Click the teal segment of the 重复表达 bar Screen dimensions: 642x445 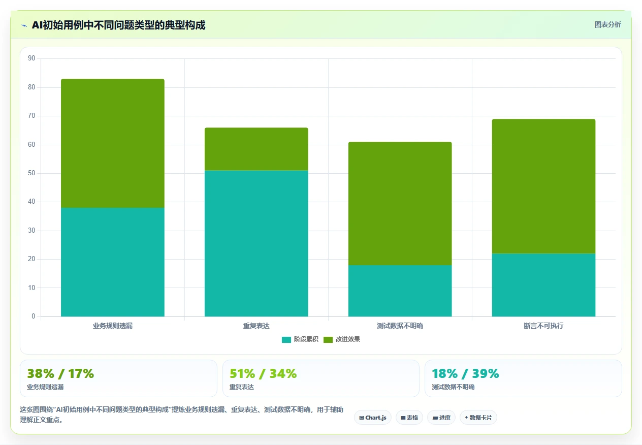(x=256, y=243)
